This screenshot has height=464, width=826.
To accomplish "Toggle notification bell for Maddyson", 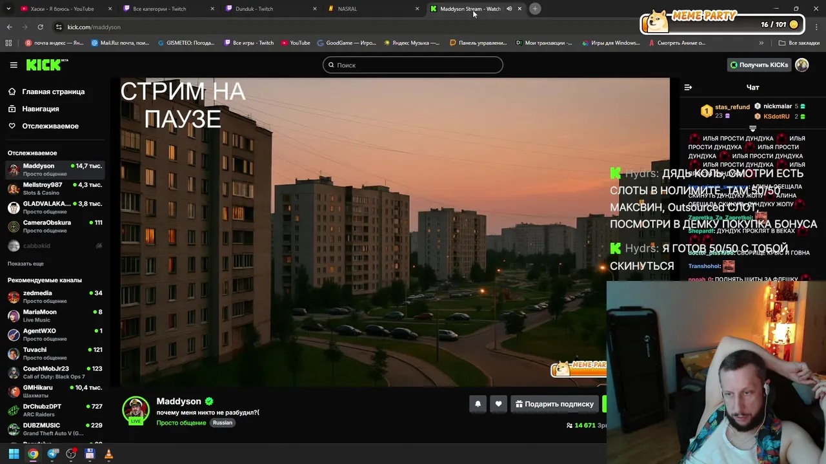I will tap(478, 404).
